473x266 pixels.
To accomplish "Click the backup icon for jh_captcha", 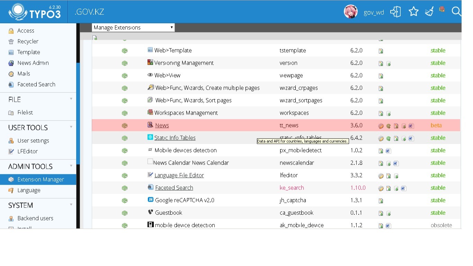I will 381,201.
